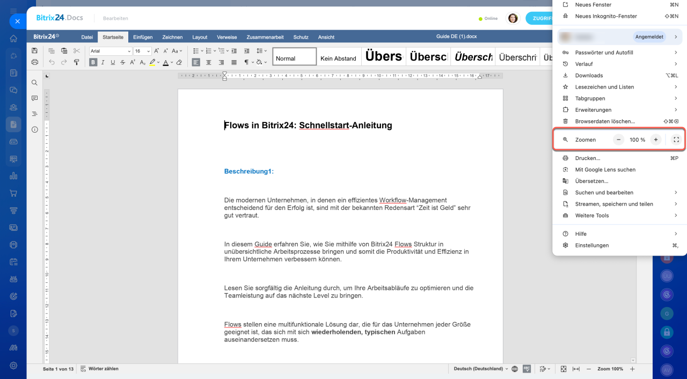Apply the font color A swatch
Viewport: 687px width, 379px height.
(x=165, y=62)
